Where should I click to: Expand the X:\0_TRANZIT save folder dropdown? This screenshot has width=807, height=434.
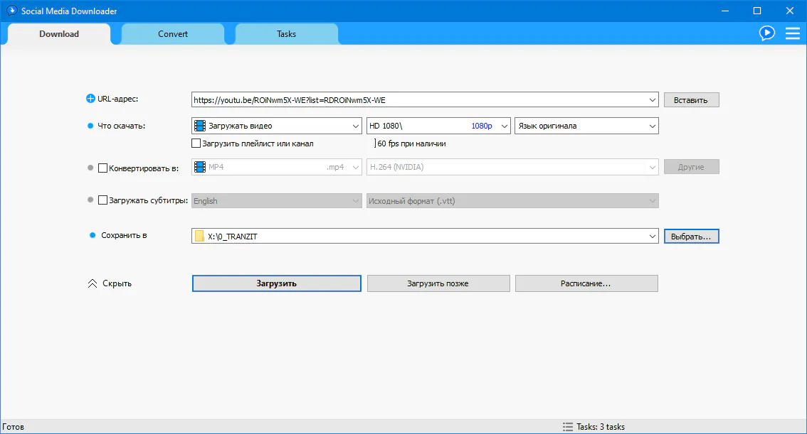(x=652, y=236)
